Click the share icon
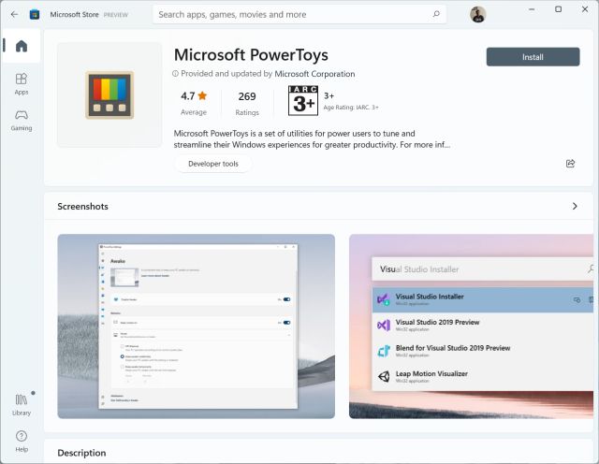599x464 pixels. coord(570,164)
